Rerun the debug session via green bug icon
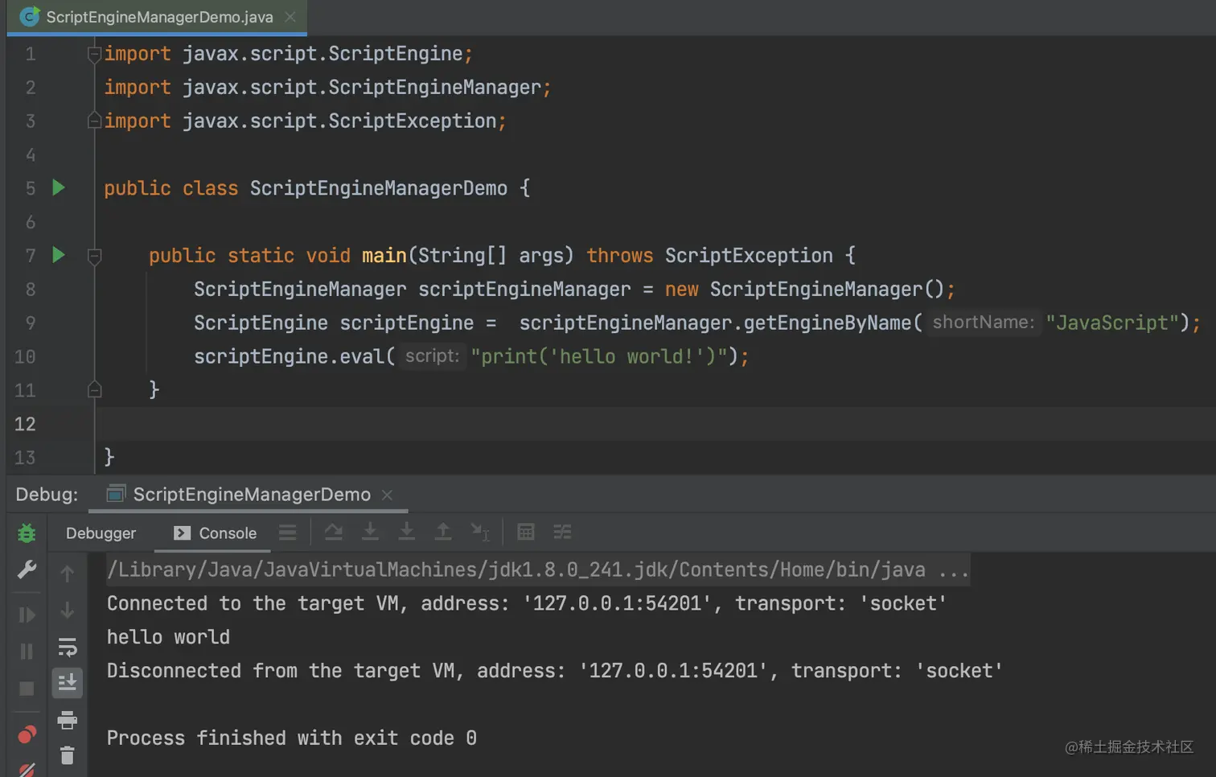This screenshot has width=1216, height=777. [27, 532]
